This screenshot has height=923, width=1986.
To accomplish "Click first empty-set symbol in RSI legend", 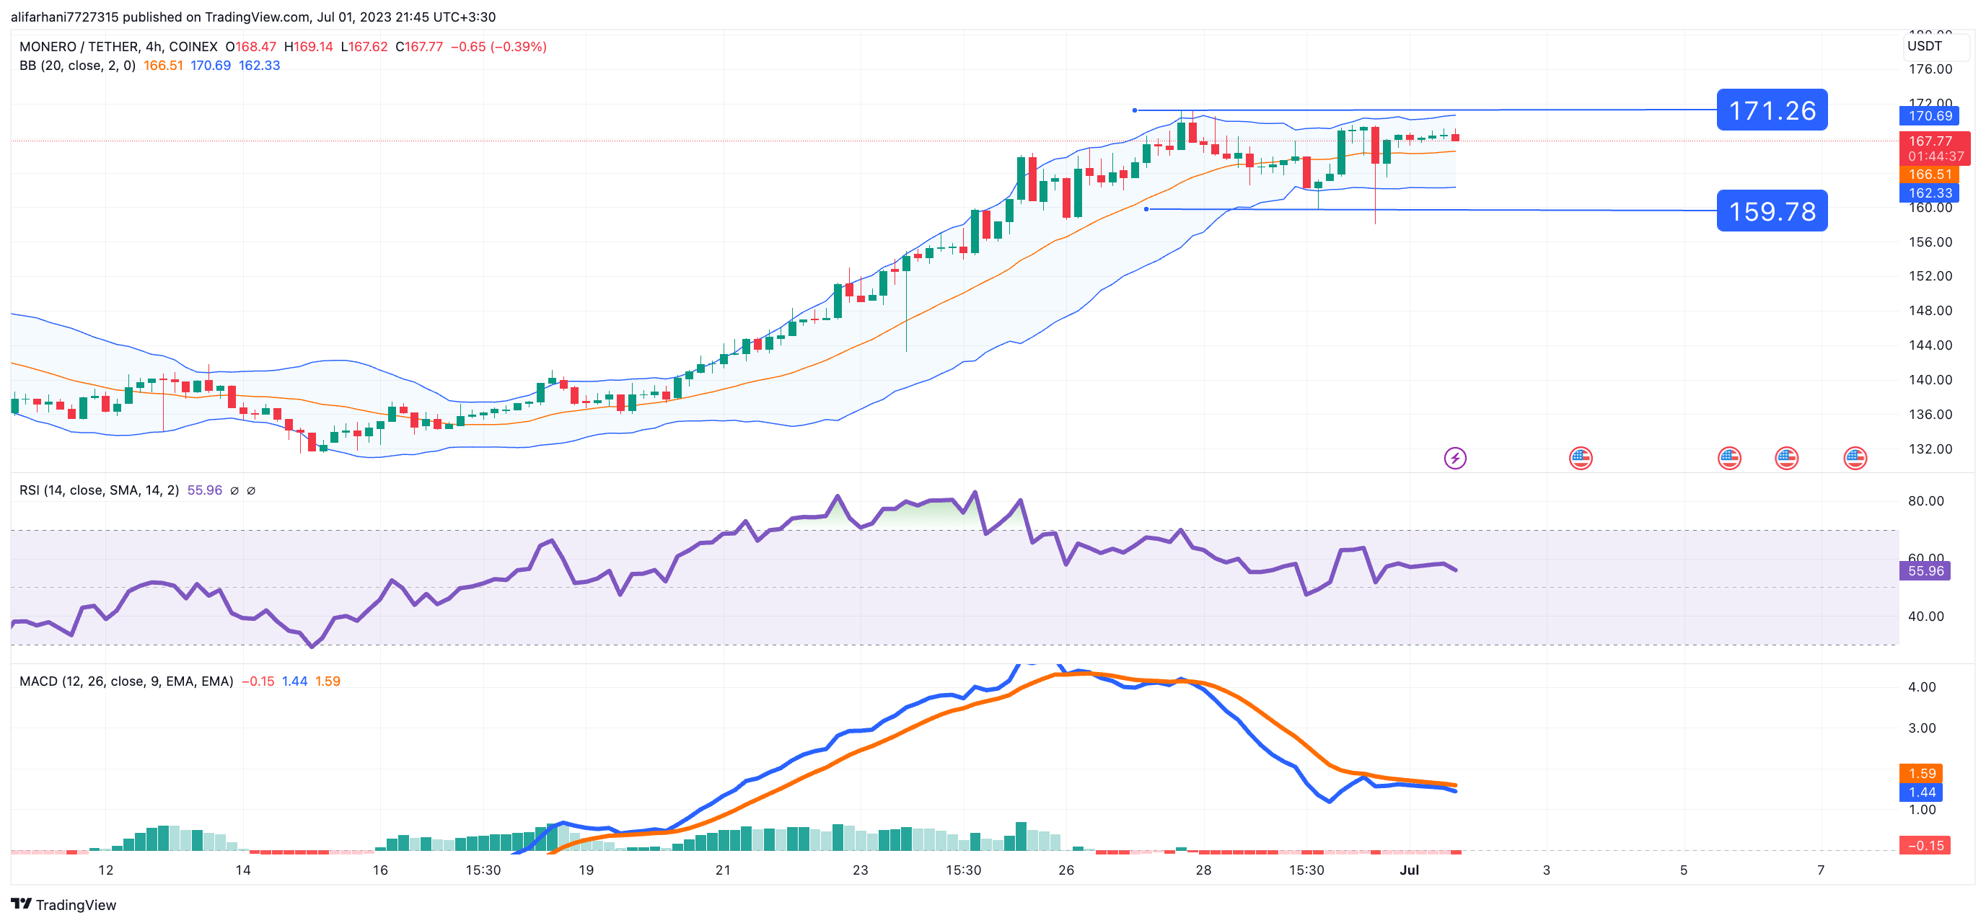I will point(234,491).
